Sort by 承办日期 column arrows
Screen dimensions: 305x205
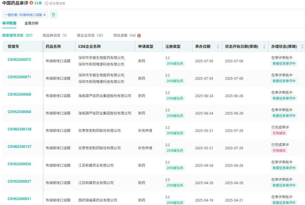pos(218,47)
